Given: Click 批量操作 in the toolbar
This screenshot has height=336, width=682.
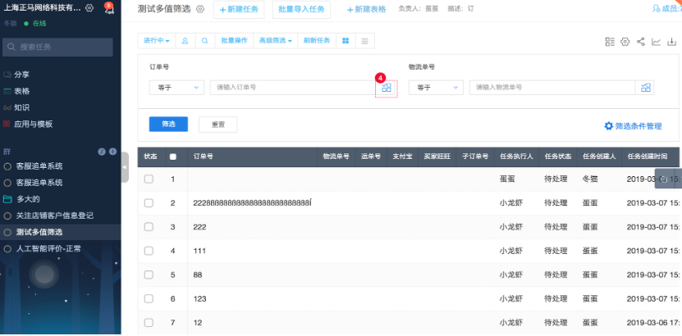Looking at the screenshot, I should coord(234,41).
